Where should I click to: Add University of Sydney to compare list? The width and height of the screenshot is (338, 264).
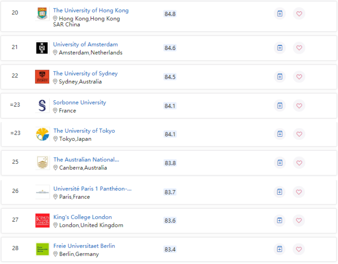tap(279, 77)
